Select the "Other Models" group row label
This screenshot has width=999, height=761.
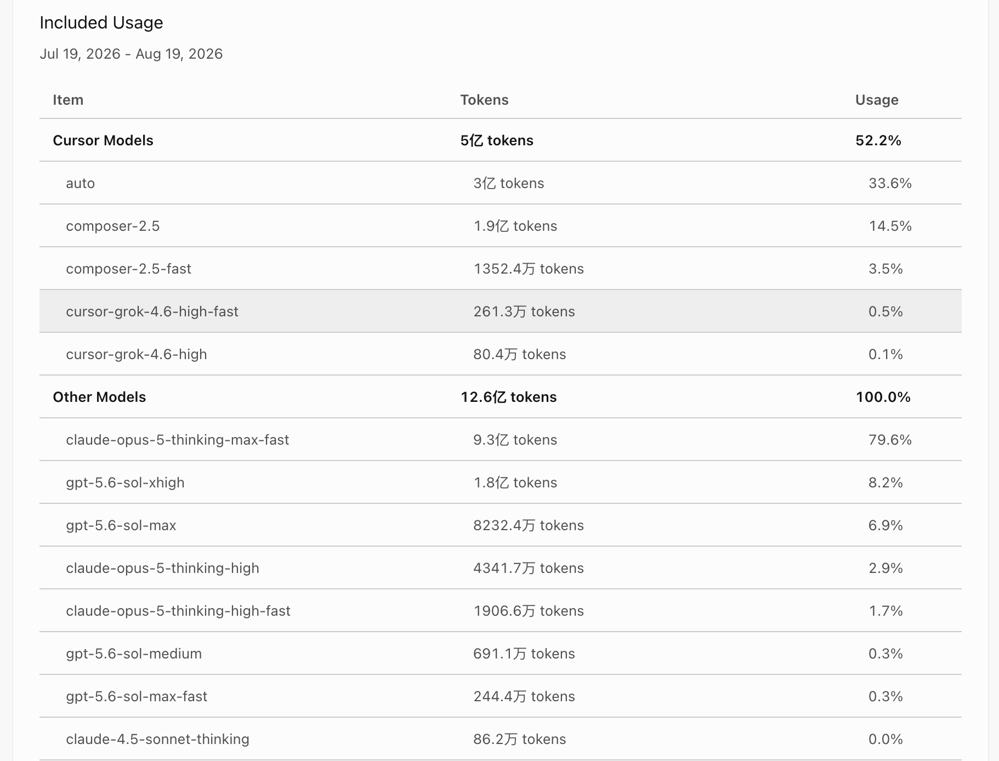(x=99, y=397)
